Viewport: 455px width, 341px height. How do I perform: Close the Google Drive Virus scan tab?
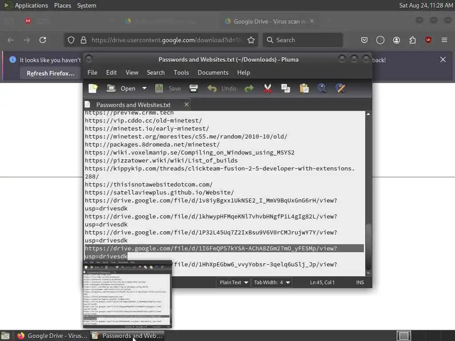point(312,21)
